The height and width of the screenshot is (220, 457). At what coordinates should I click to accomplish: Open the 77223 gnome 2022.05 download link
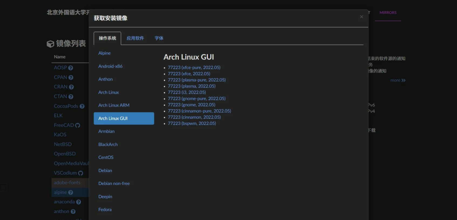pos(191,105)
